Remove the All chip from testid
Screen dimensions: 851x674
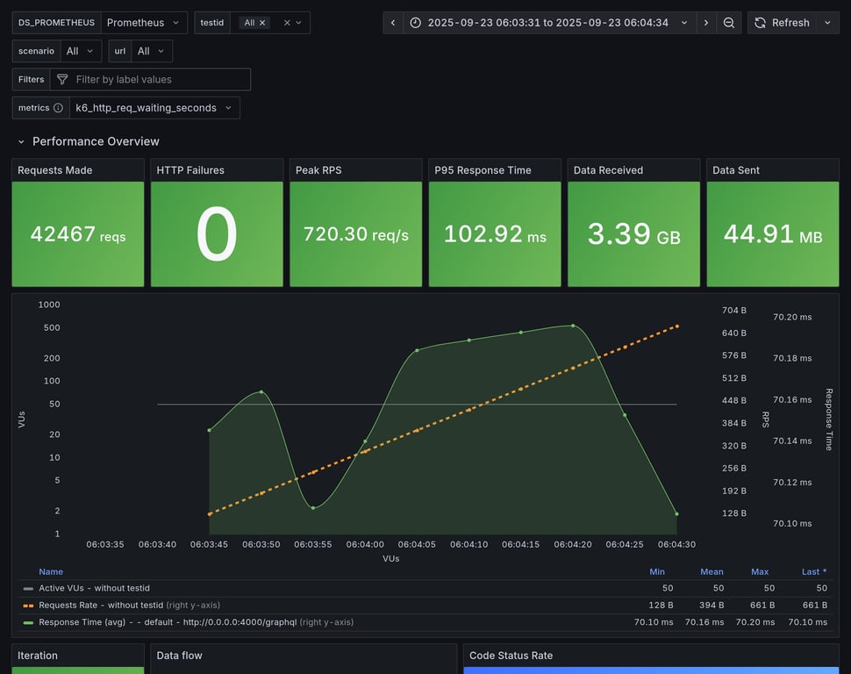coord(262,23)
